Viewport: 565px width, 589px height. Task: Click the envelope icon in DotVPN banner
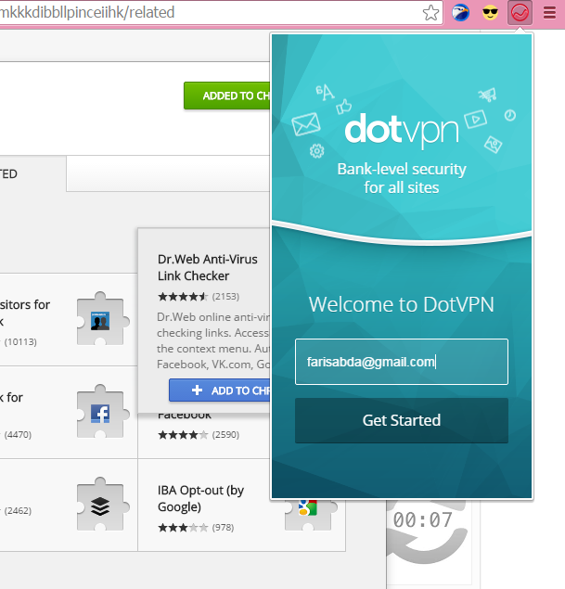306,124
